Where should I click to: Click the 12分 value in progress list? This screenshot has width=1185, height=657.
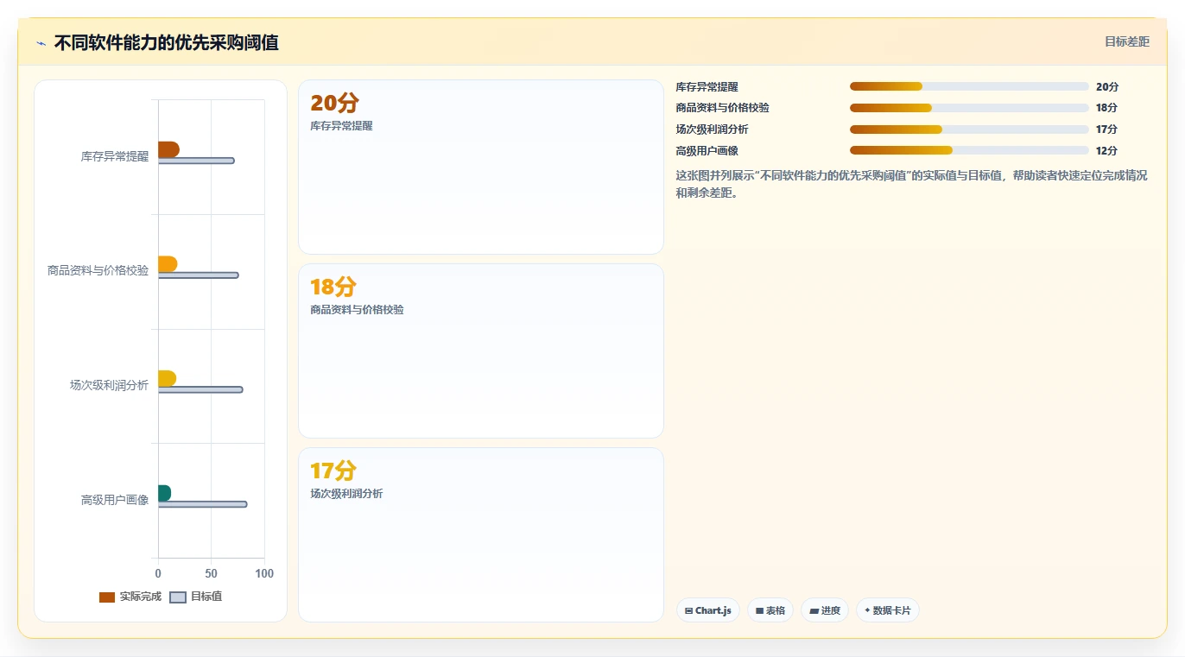[x=1107, y=151]
